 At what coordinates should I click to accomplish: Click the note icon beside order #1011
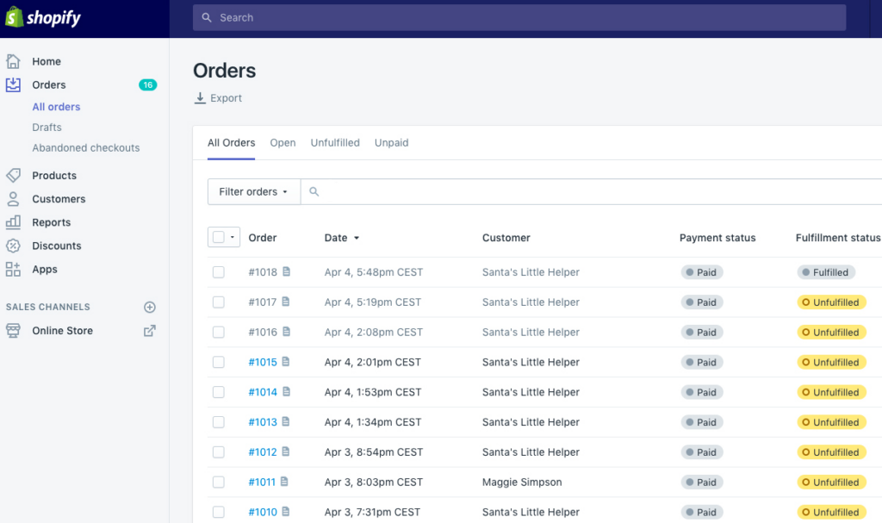pos(284,482)
